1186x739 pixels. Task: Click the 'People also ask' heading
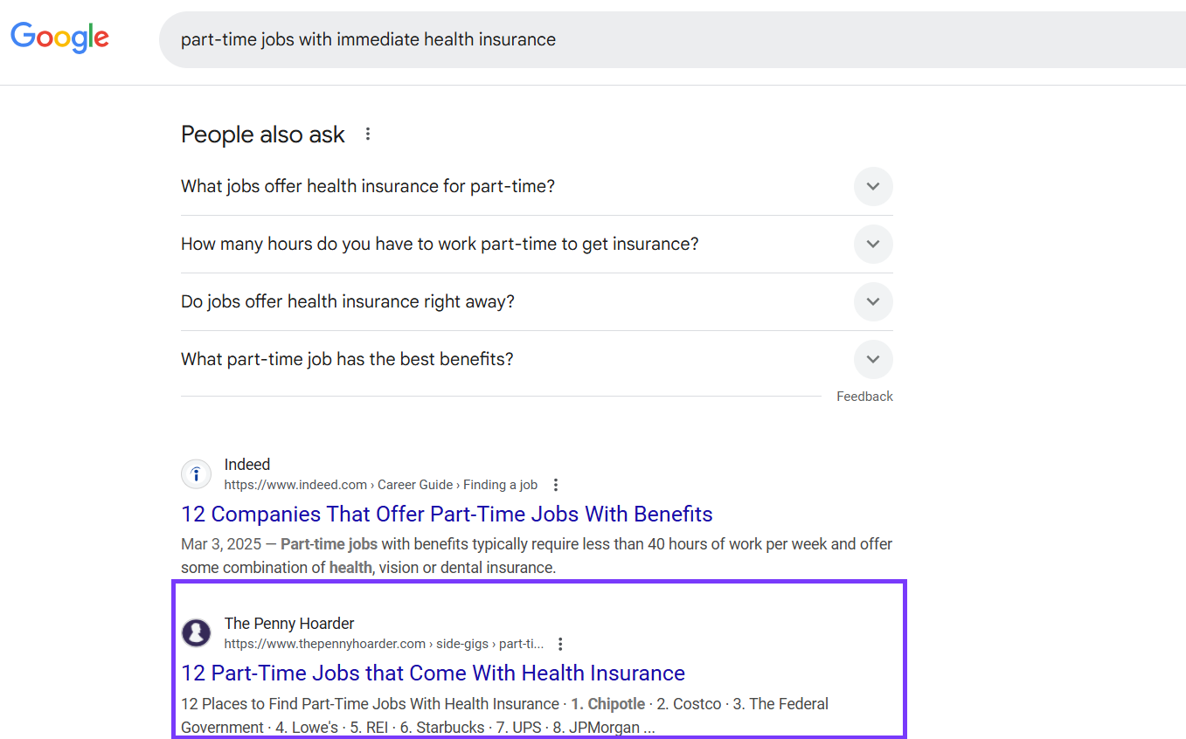tap(263, 135)
